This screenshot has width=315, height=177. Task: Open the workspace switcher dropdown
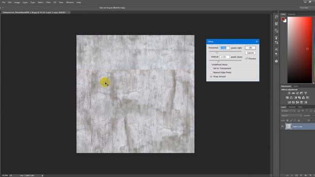(x=307, y=8)
